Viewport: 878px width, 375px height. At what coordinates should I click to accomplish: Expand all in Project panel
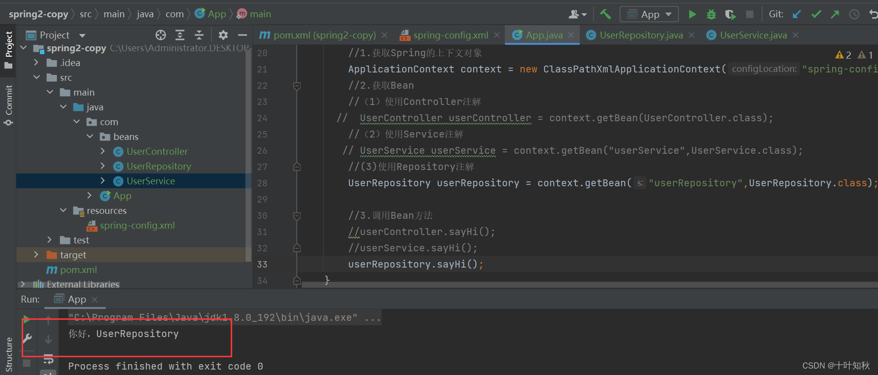tap(180, 35)
